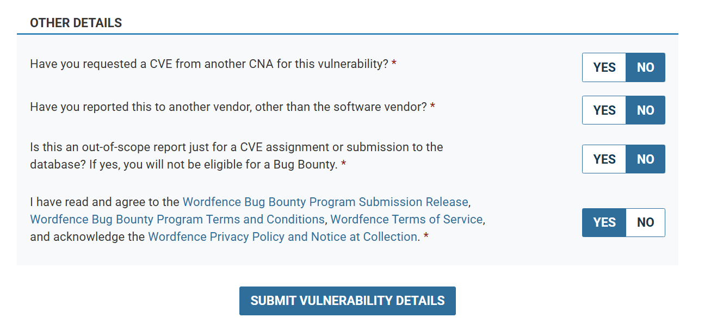Click the CVE from another CNA question text
This screenshot has height=330, width=717.
[209, 64]
